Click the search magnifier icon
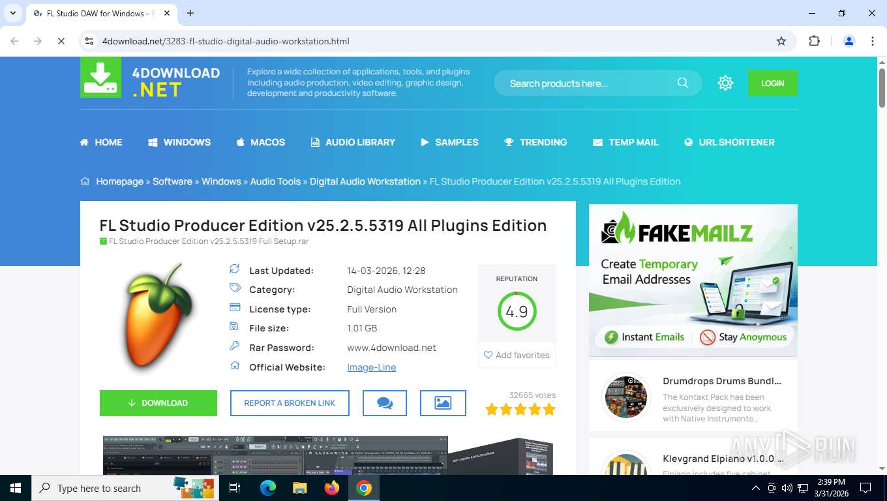Viewport: 887px width, 501px height. (683, 83)
